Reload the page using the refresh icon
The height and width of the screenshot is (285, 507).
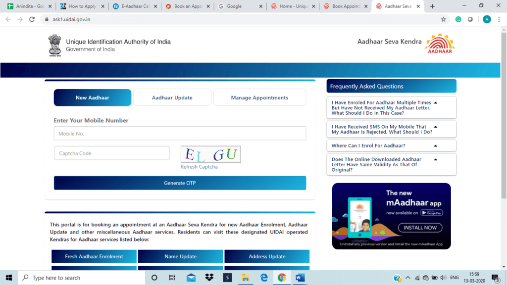click(x=32, y=19)
